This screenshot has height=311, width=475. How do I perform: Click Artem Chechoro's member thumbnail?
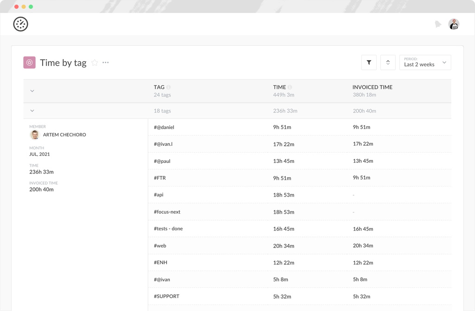[34, 135]
